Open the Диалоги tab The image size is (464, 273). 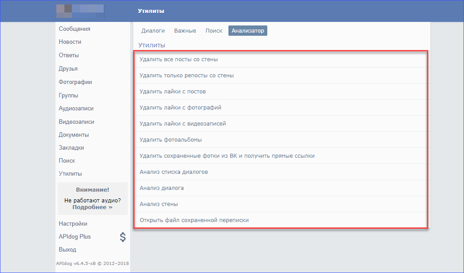(x=153, y=31)
